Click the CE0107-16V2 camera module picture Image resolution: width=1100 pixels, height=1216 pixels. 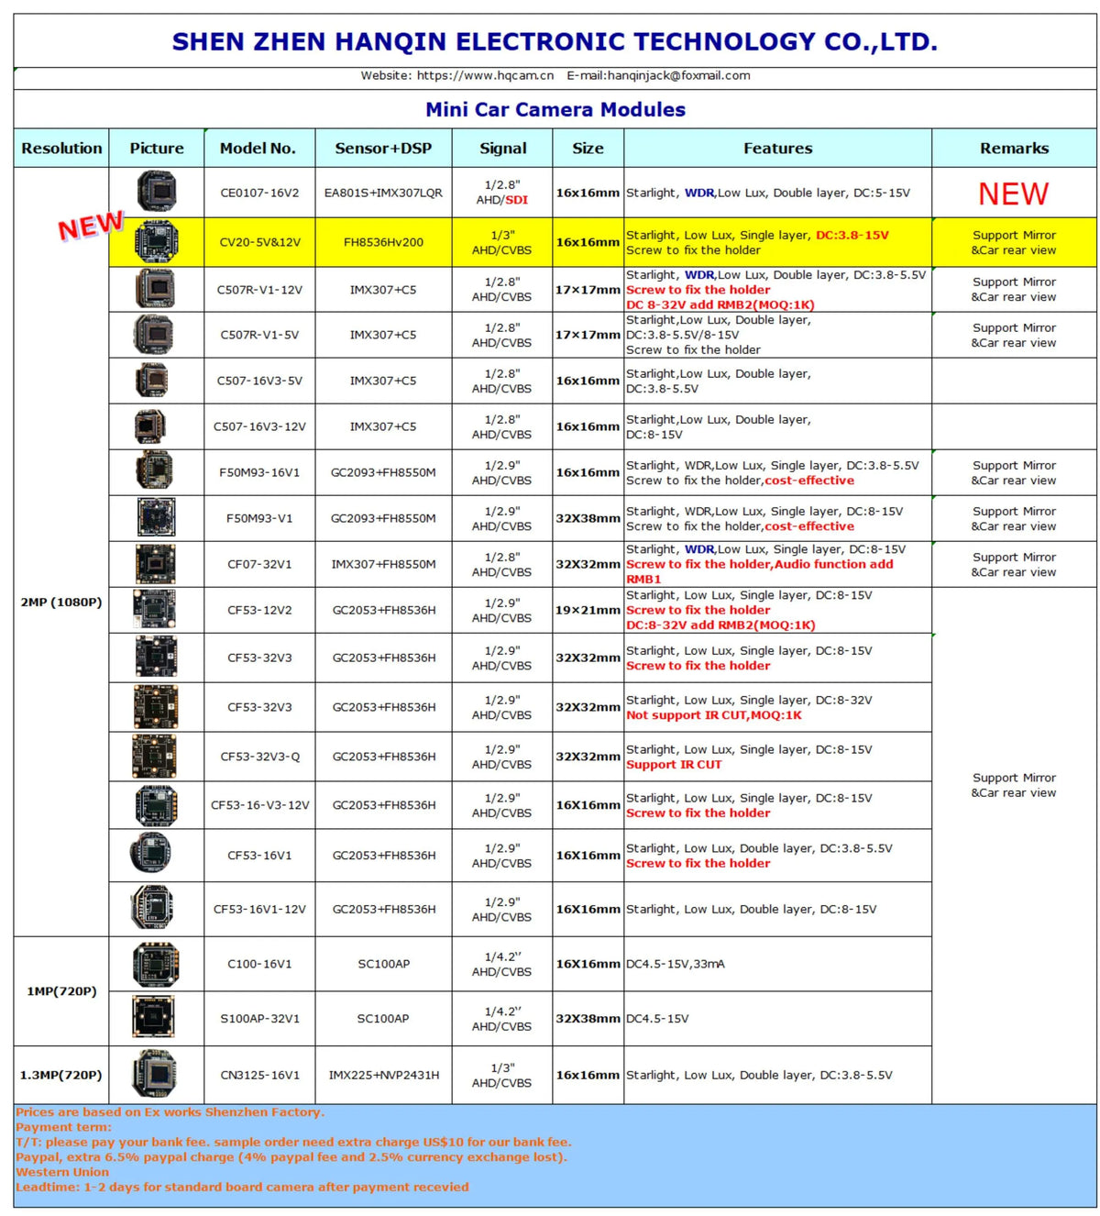pyautogui.click(x=157, y=192)
